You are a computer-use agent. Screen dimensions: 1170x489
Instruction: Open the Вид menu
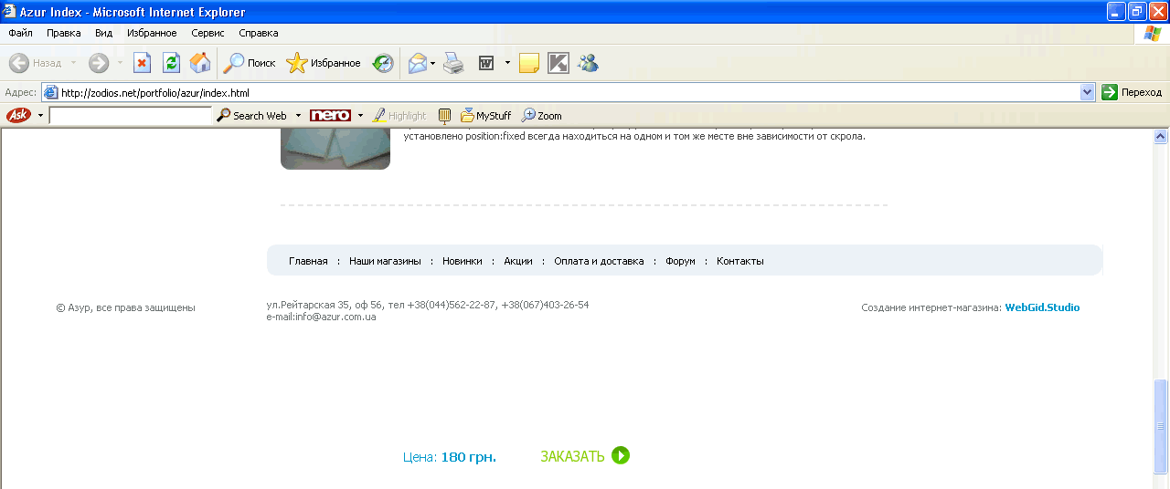[x=104, y=33]
